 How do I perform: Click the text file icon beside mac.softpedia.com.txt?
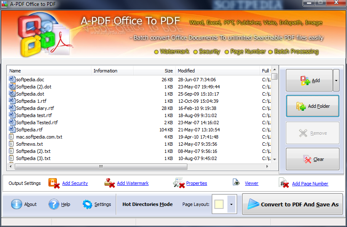tap(11, 137)
